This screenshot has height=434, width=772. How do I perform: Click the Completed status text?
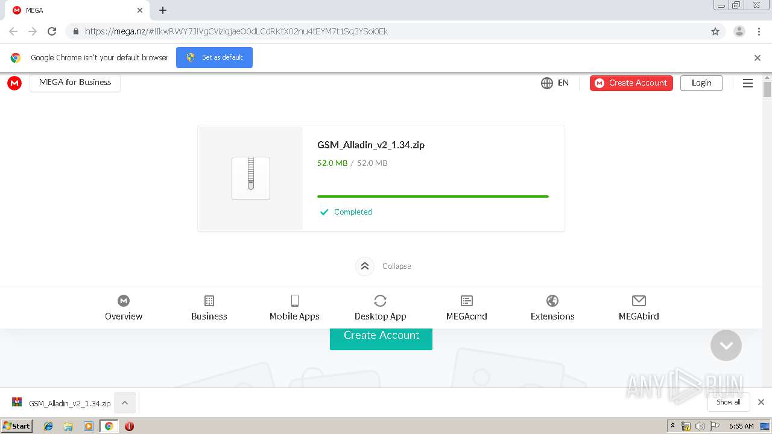point(353,212)
